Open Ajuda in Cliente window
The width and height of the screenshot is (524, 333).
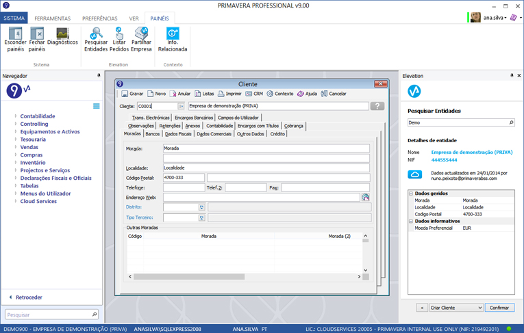tap(307, 94)
